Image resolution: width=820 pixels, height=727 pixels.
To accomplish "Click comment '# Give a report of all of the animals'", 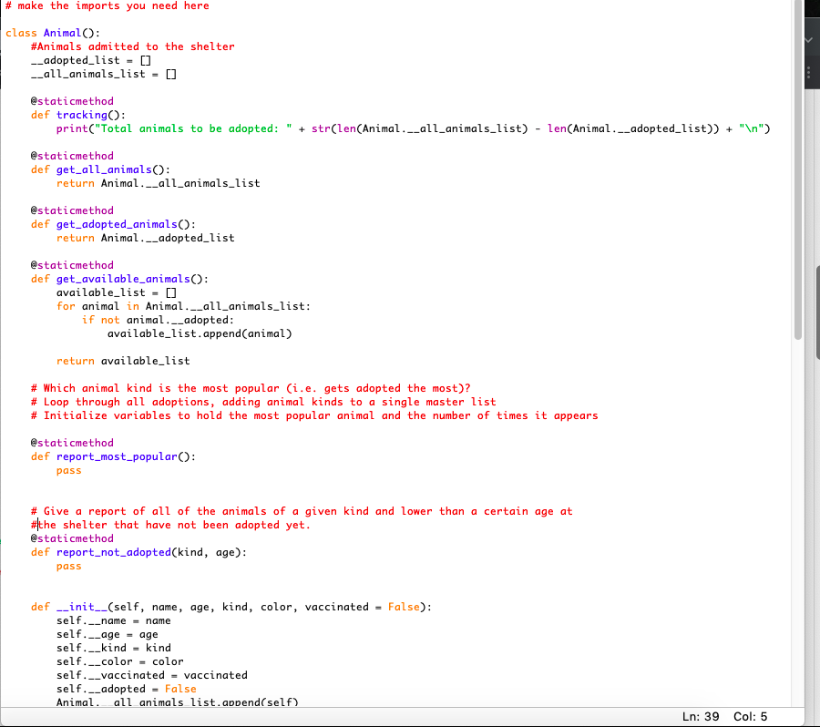I will coord(302,511).
